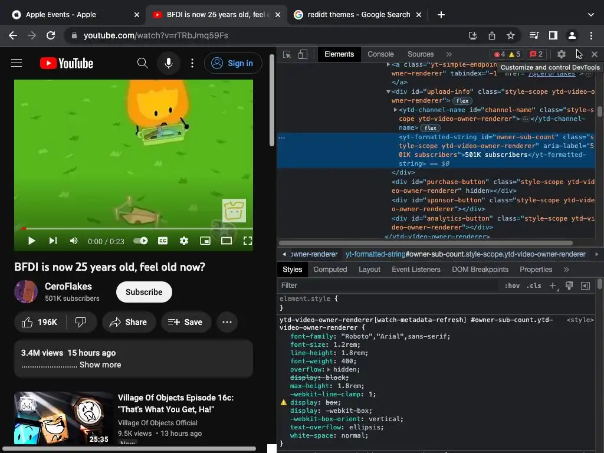Click Styles filter input
The image size is (604, 453).
[x=389, y=285]
